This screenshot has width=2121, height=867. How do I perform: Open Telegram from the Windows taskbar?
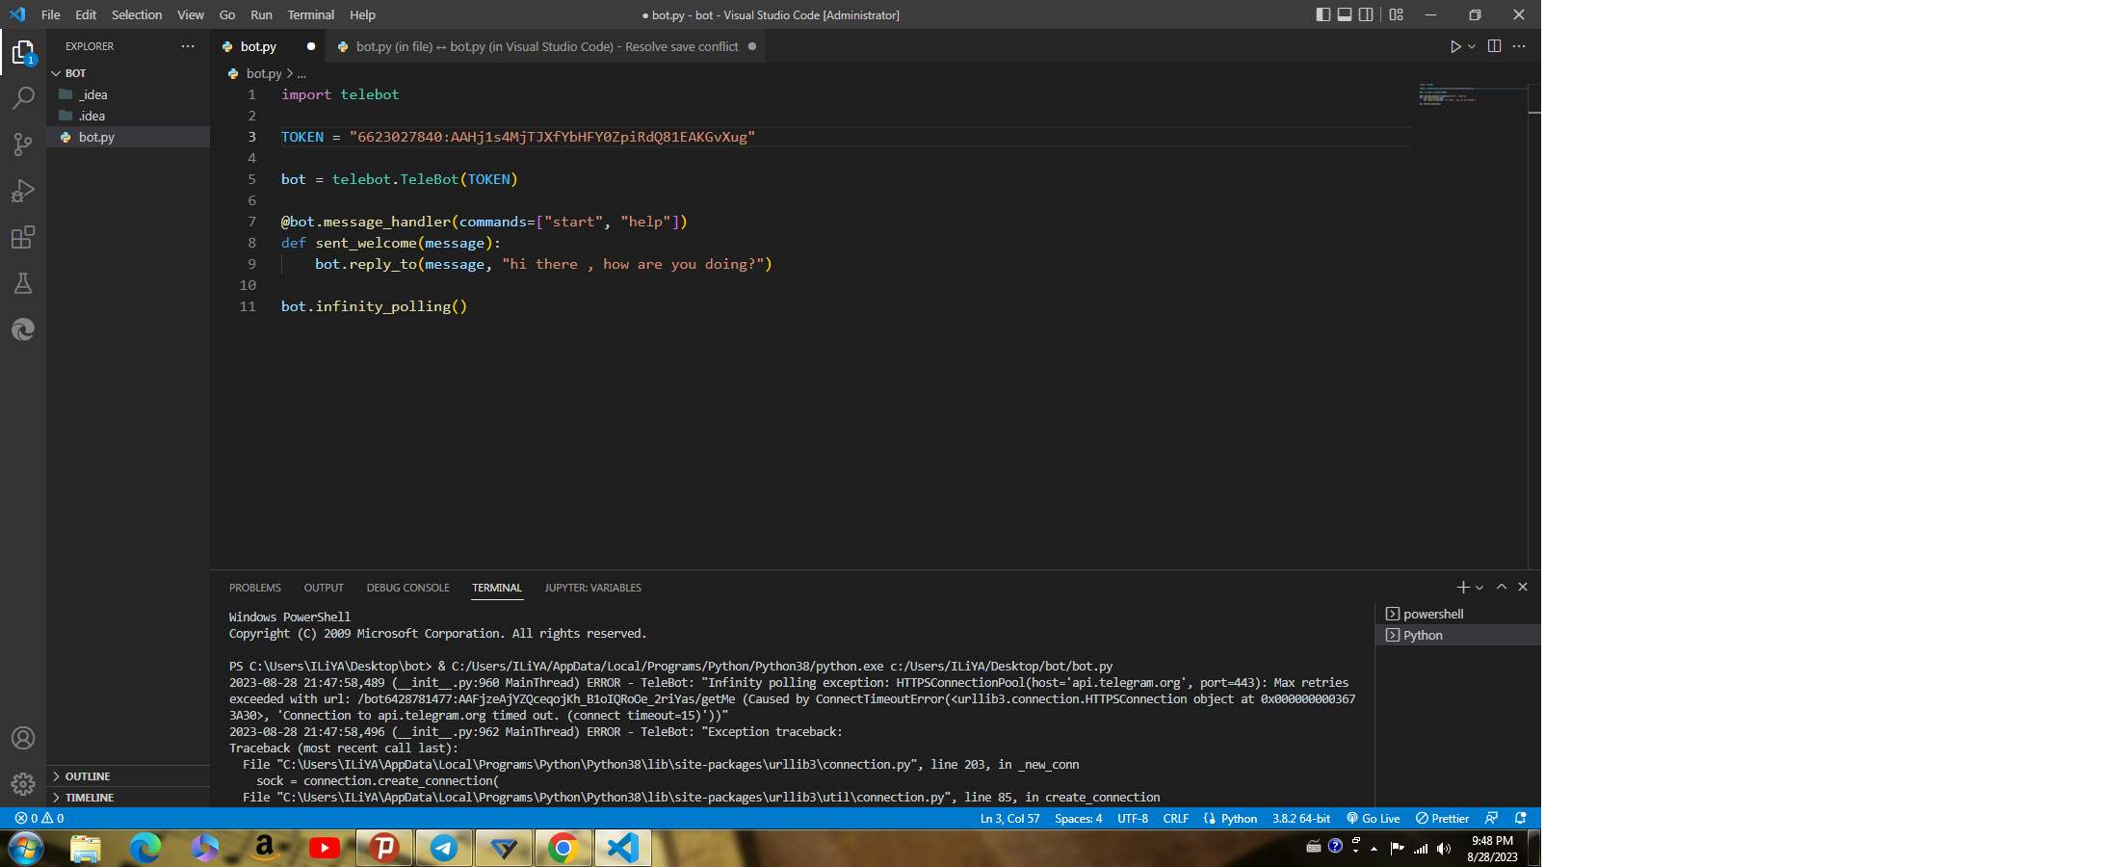pyautogui.click(x=444, y=848)
